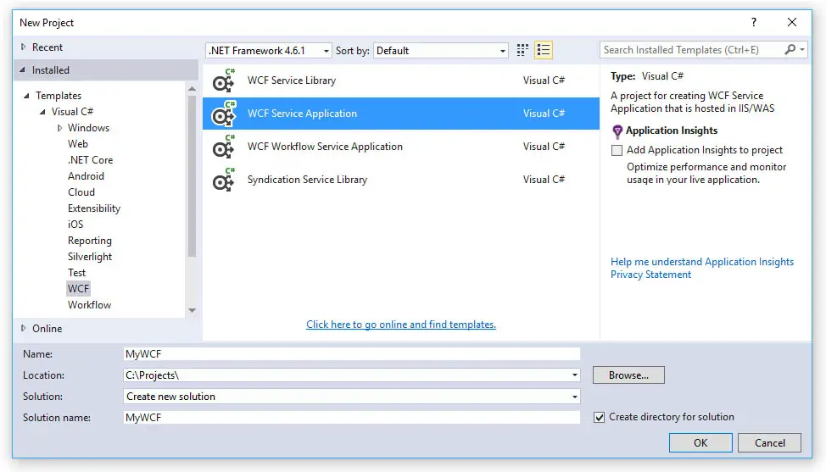
Task: Open the search options dropdown arrow
Action: point(801,49)
